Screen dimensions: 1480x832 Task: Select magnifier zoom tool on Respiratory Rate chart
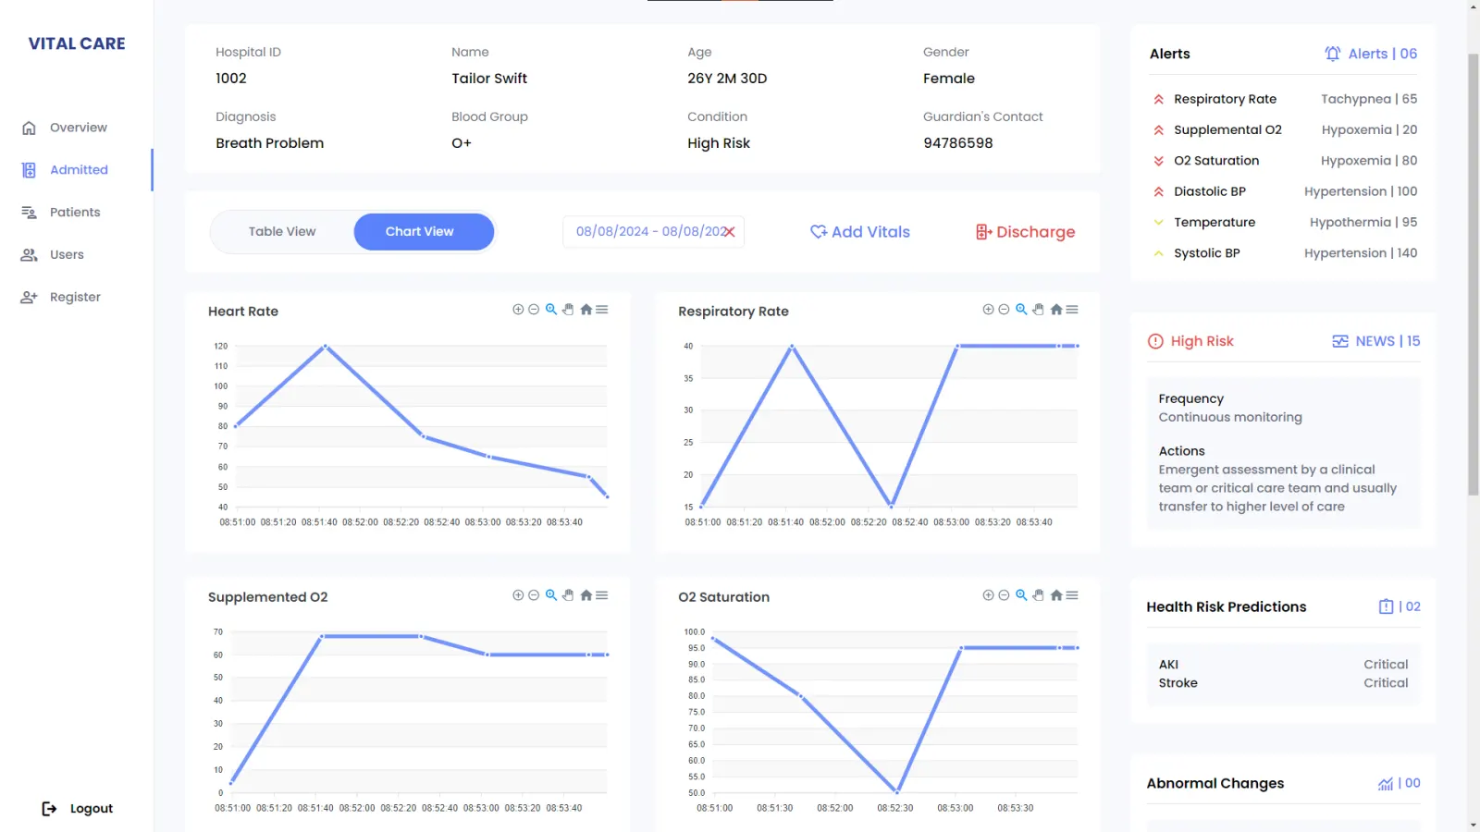pos(1021,310)
